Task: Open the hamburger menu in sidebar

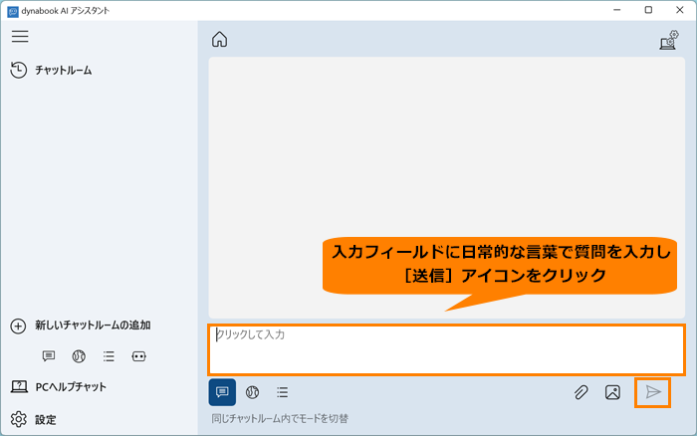Action: click(20, 36)
